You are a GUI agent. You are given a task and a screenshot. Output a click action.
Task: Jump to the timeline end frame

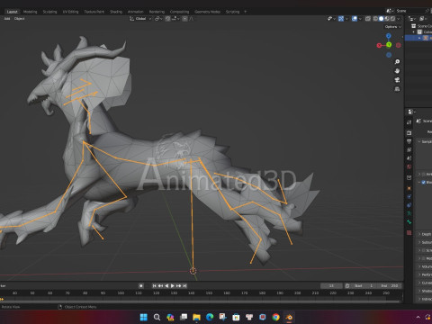184,286
